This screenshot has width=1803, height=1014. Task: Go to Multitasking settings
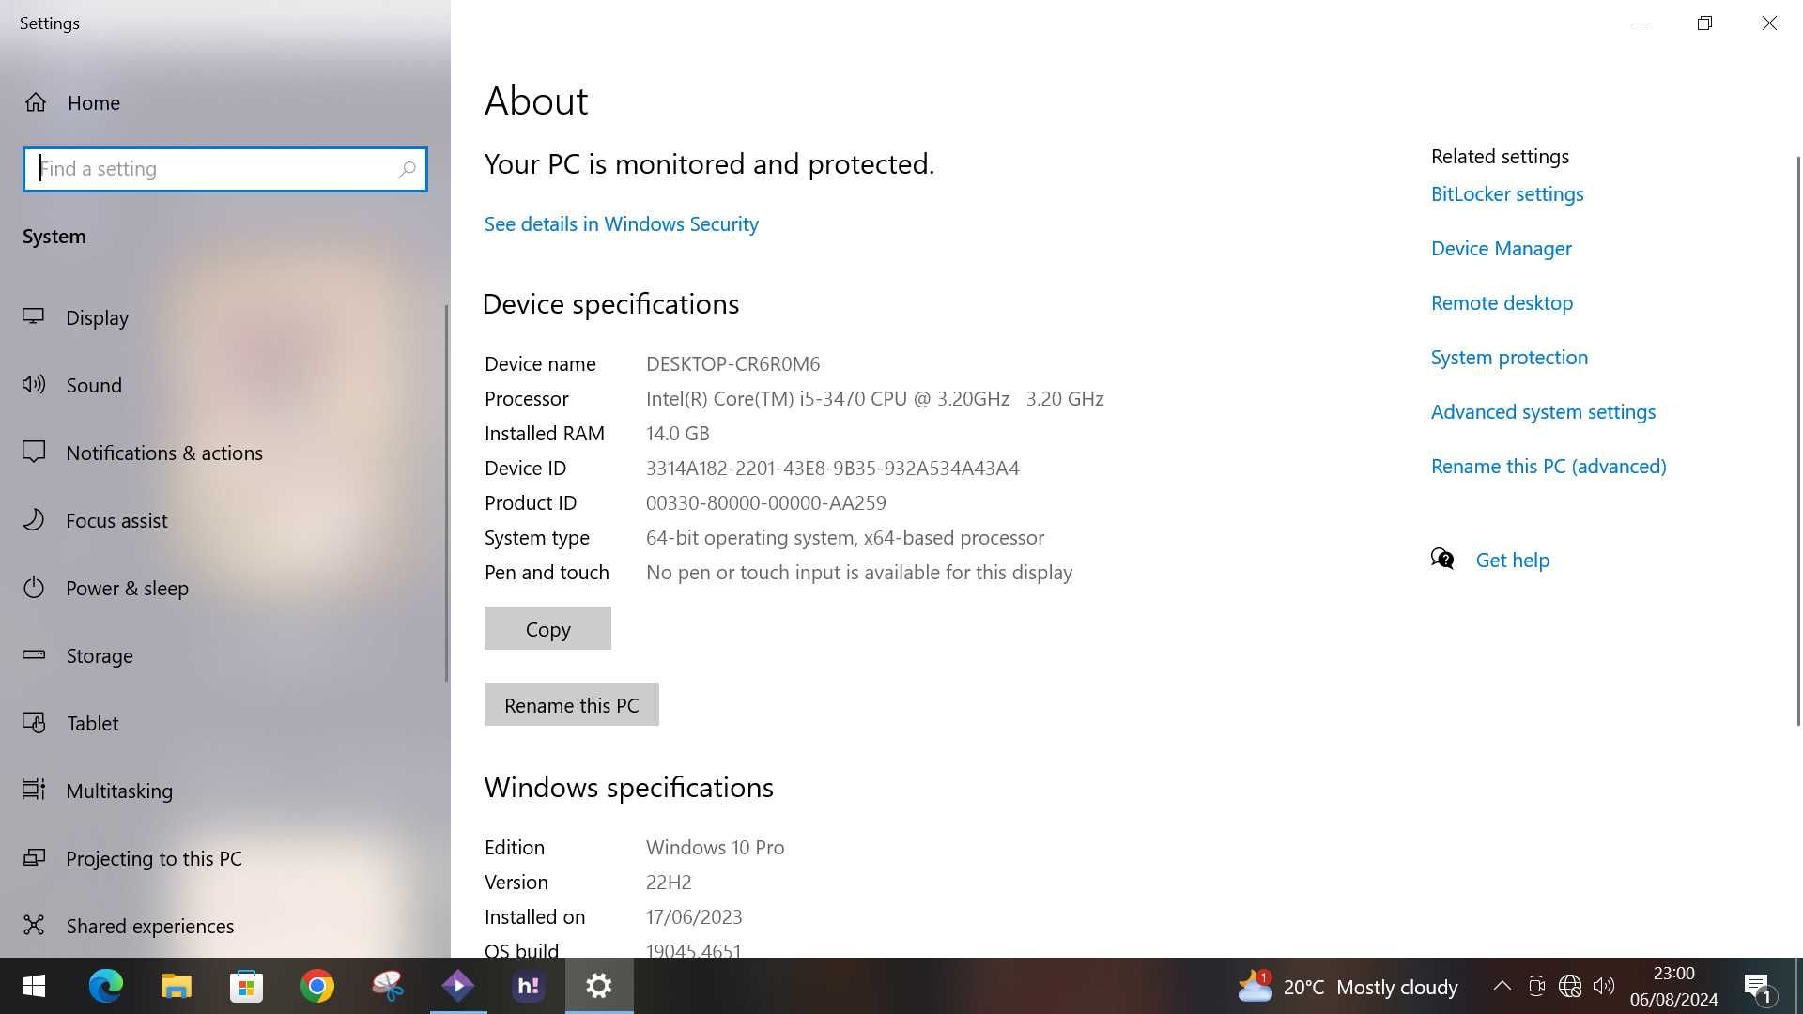pos(119,791)
